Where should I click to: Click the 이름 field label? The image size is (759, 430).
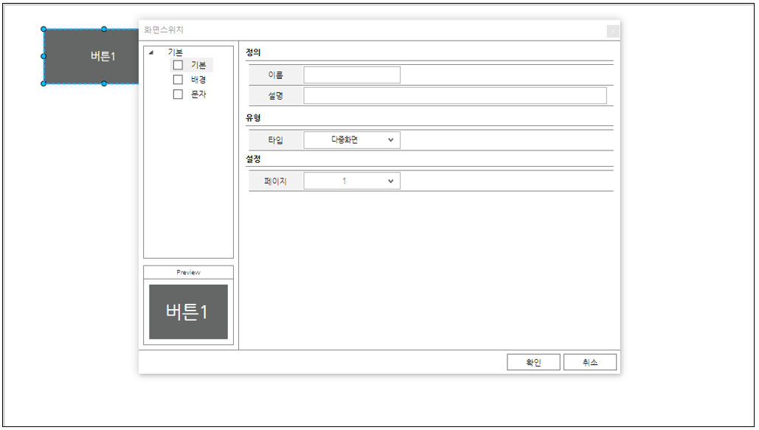pos(275,75)
